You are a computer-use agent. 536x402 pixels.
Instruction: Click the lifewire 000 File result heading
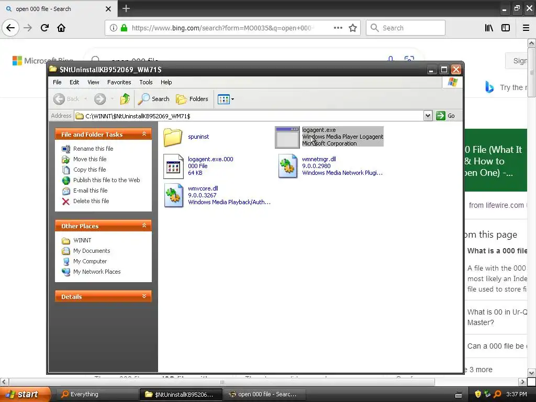tap(493, 161)
